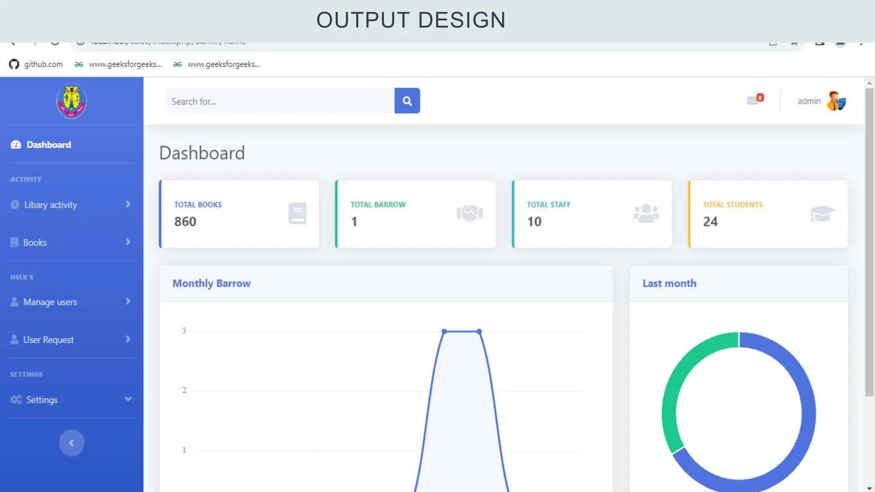875x492 pixels.
Task: Open the Manage users menu item
Action: [71, 302]
